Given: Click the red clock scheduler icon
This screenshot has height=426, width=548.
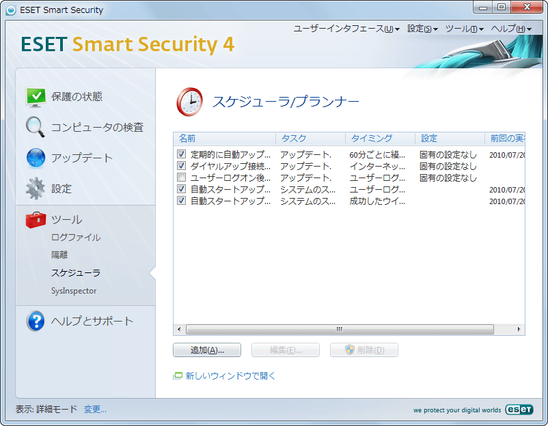Looking at the screenshot, I should point(189,102).
